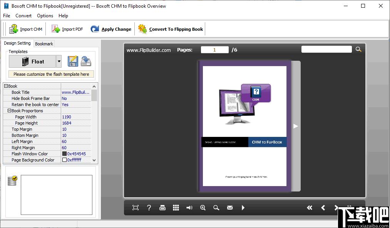This screenshot has width=390, height=228.
Task: Switch to the Design Setting tab
Action: (17, 43)
